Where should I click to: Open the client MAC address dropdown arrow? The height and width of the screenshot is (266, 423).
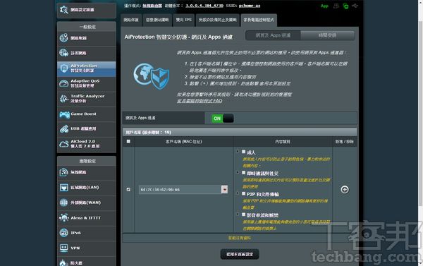coord(224,190)
